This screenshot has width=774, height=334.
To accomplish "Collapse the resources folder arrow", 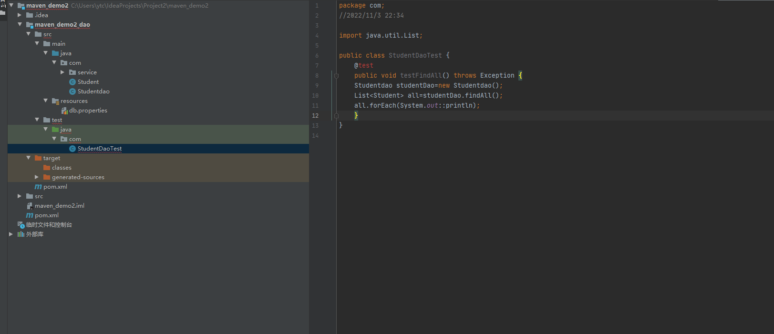I will pos(45,101).
